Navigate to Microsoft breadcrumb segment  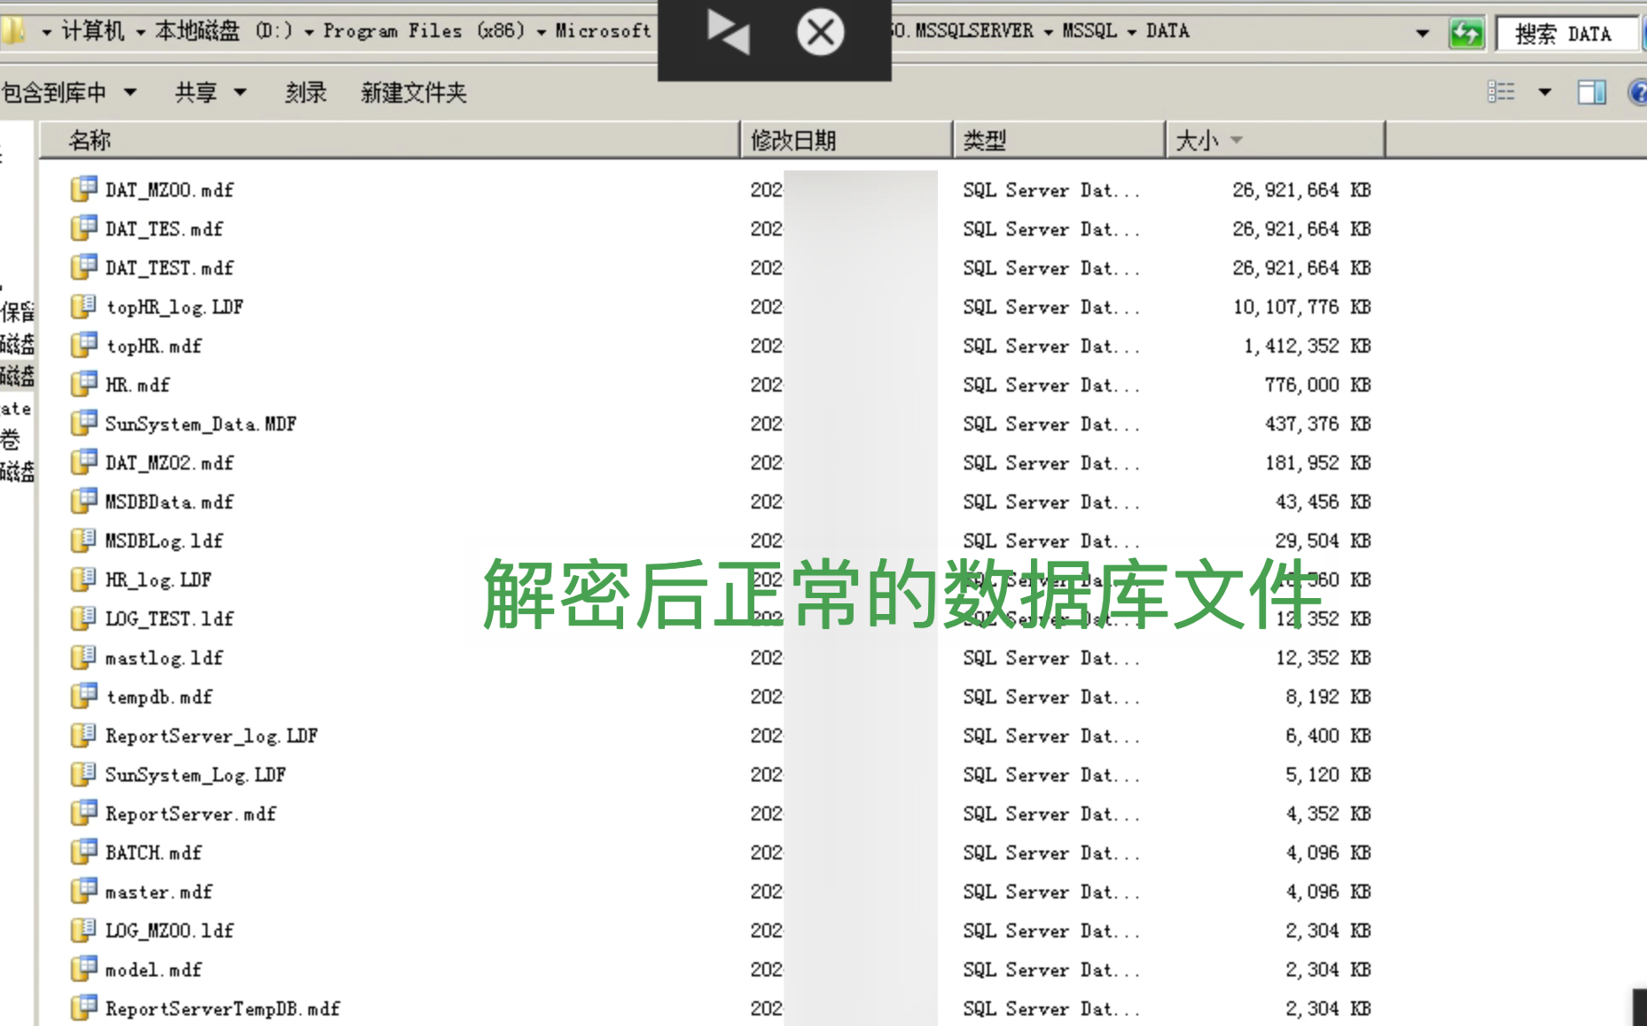click(604, 32)
